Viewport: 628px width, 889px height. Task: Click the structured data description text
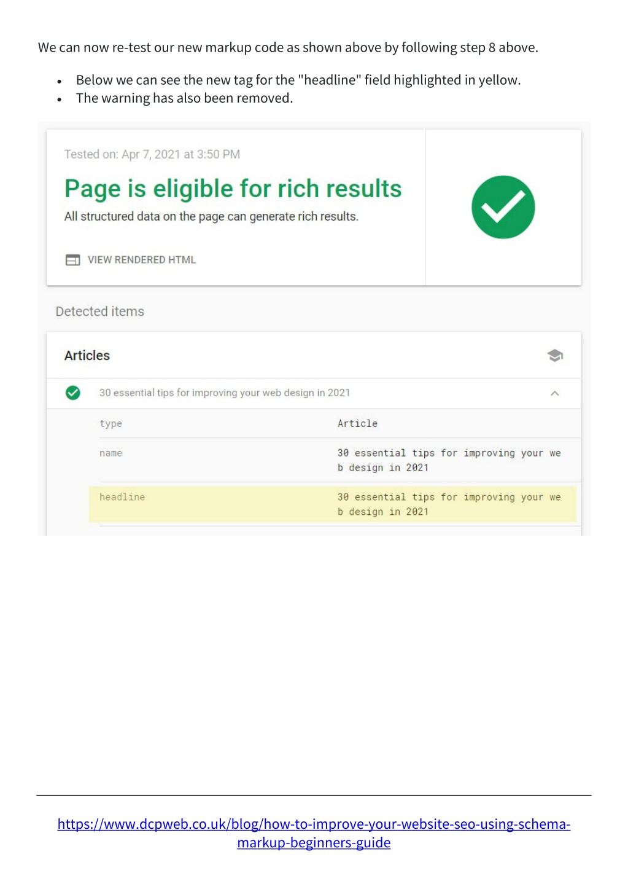(x=211, y=216)
